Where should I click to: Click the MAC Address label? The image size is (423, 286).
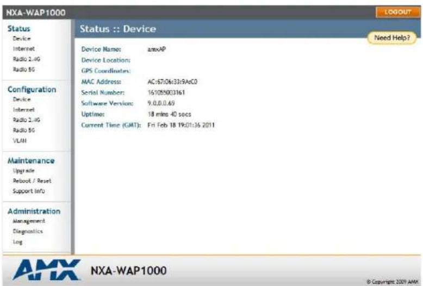[101, 82]
